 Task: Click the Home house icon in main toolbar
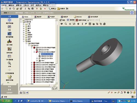coord(10,9)
